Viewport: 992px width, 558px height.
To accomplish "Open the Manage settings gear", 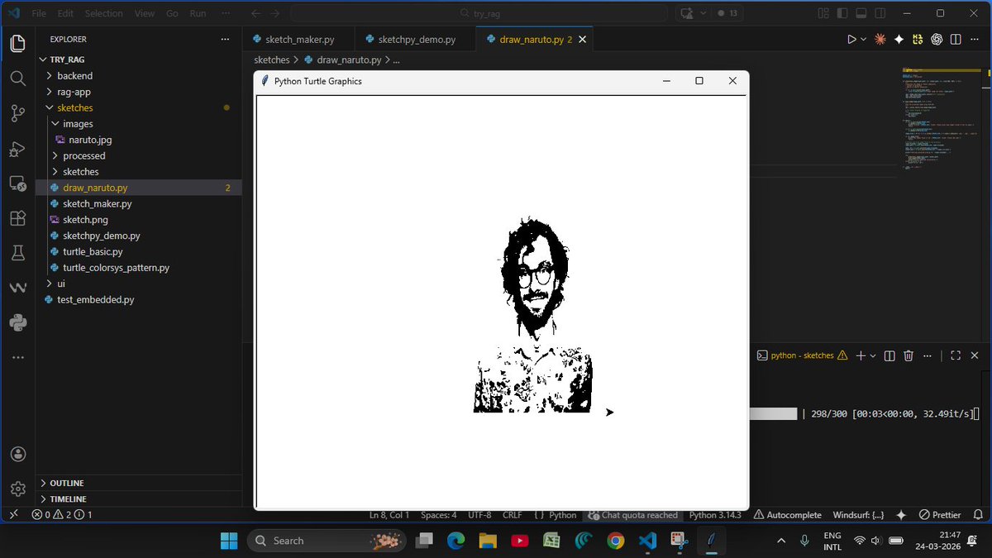I will point(17,489).
